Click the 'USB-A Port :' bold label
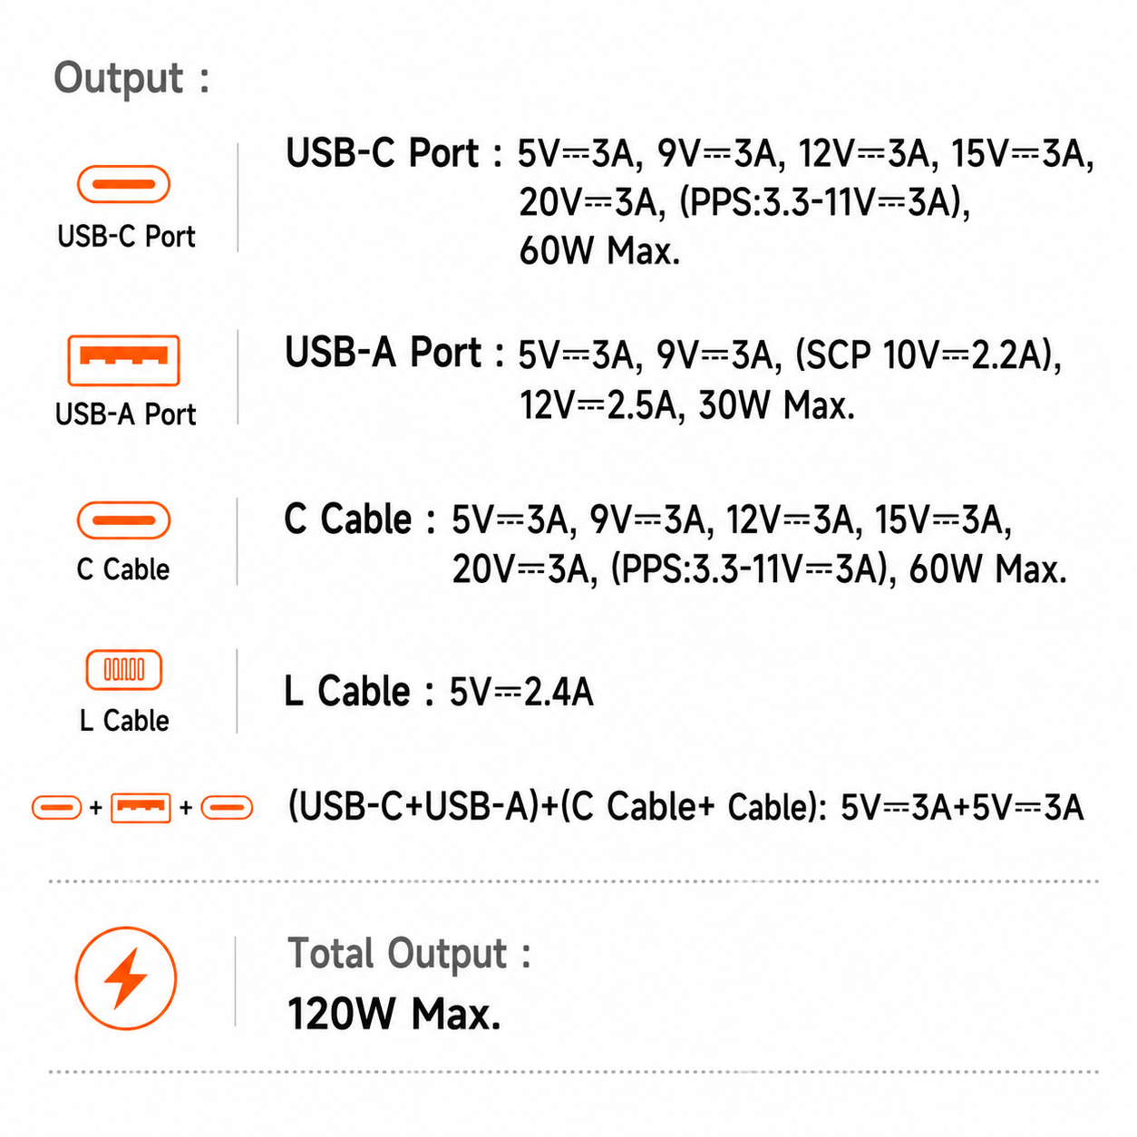This screenshot has height=1137, width=1137. coord(394,353)
